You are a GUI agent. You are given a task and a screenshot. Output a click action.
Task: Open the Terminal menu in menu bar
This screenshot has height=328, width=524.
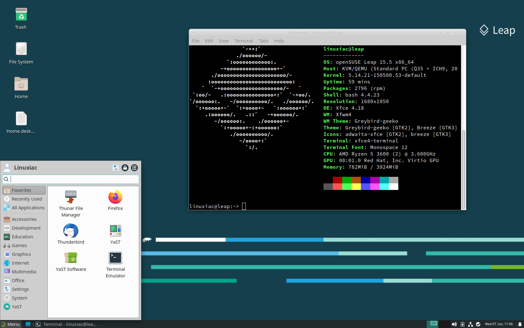244,41
